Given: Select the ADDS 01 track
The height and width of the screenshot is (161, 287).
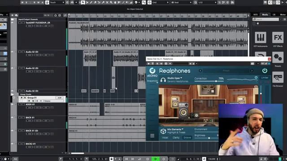Looking at the screenshot, I should click(x=30, y=104).
